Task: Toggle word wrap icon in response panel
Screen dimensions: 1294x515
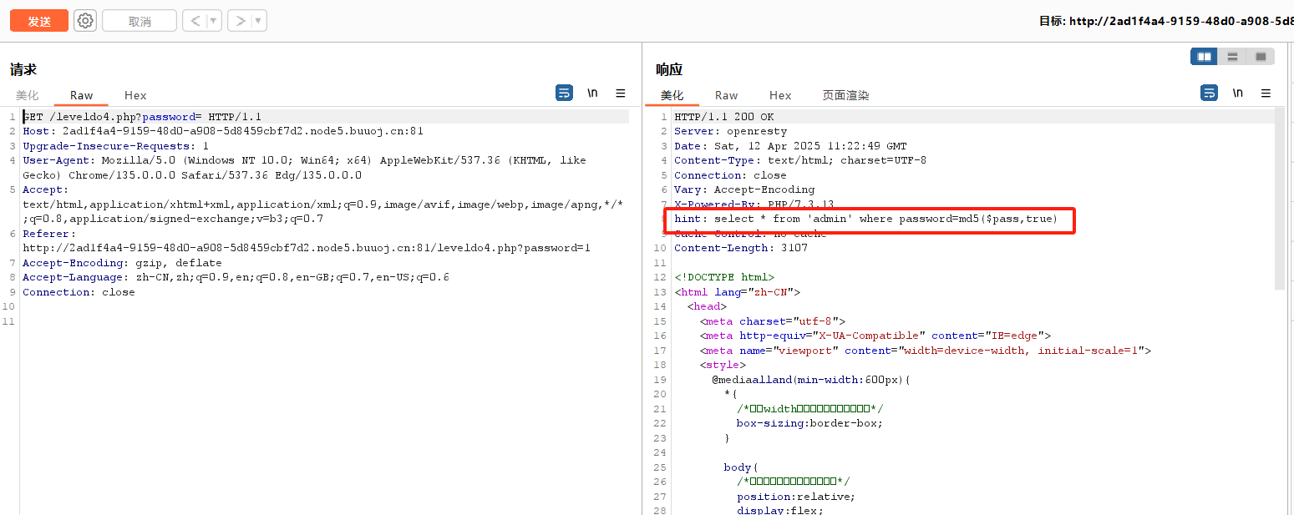Action: coord(1209,93)
